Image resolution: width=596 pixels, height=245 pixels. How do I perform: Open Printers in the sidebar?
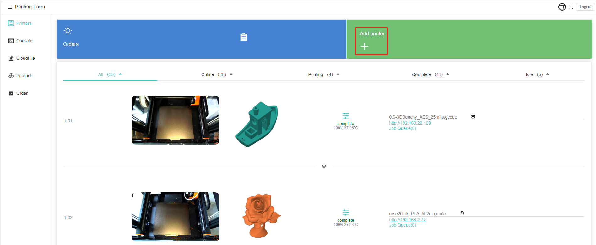(x=24, y=23)
